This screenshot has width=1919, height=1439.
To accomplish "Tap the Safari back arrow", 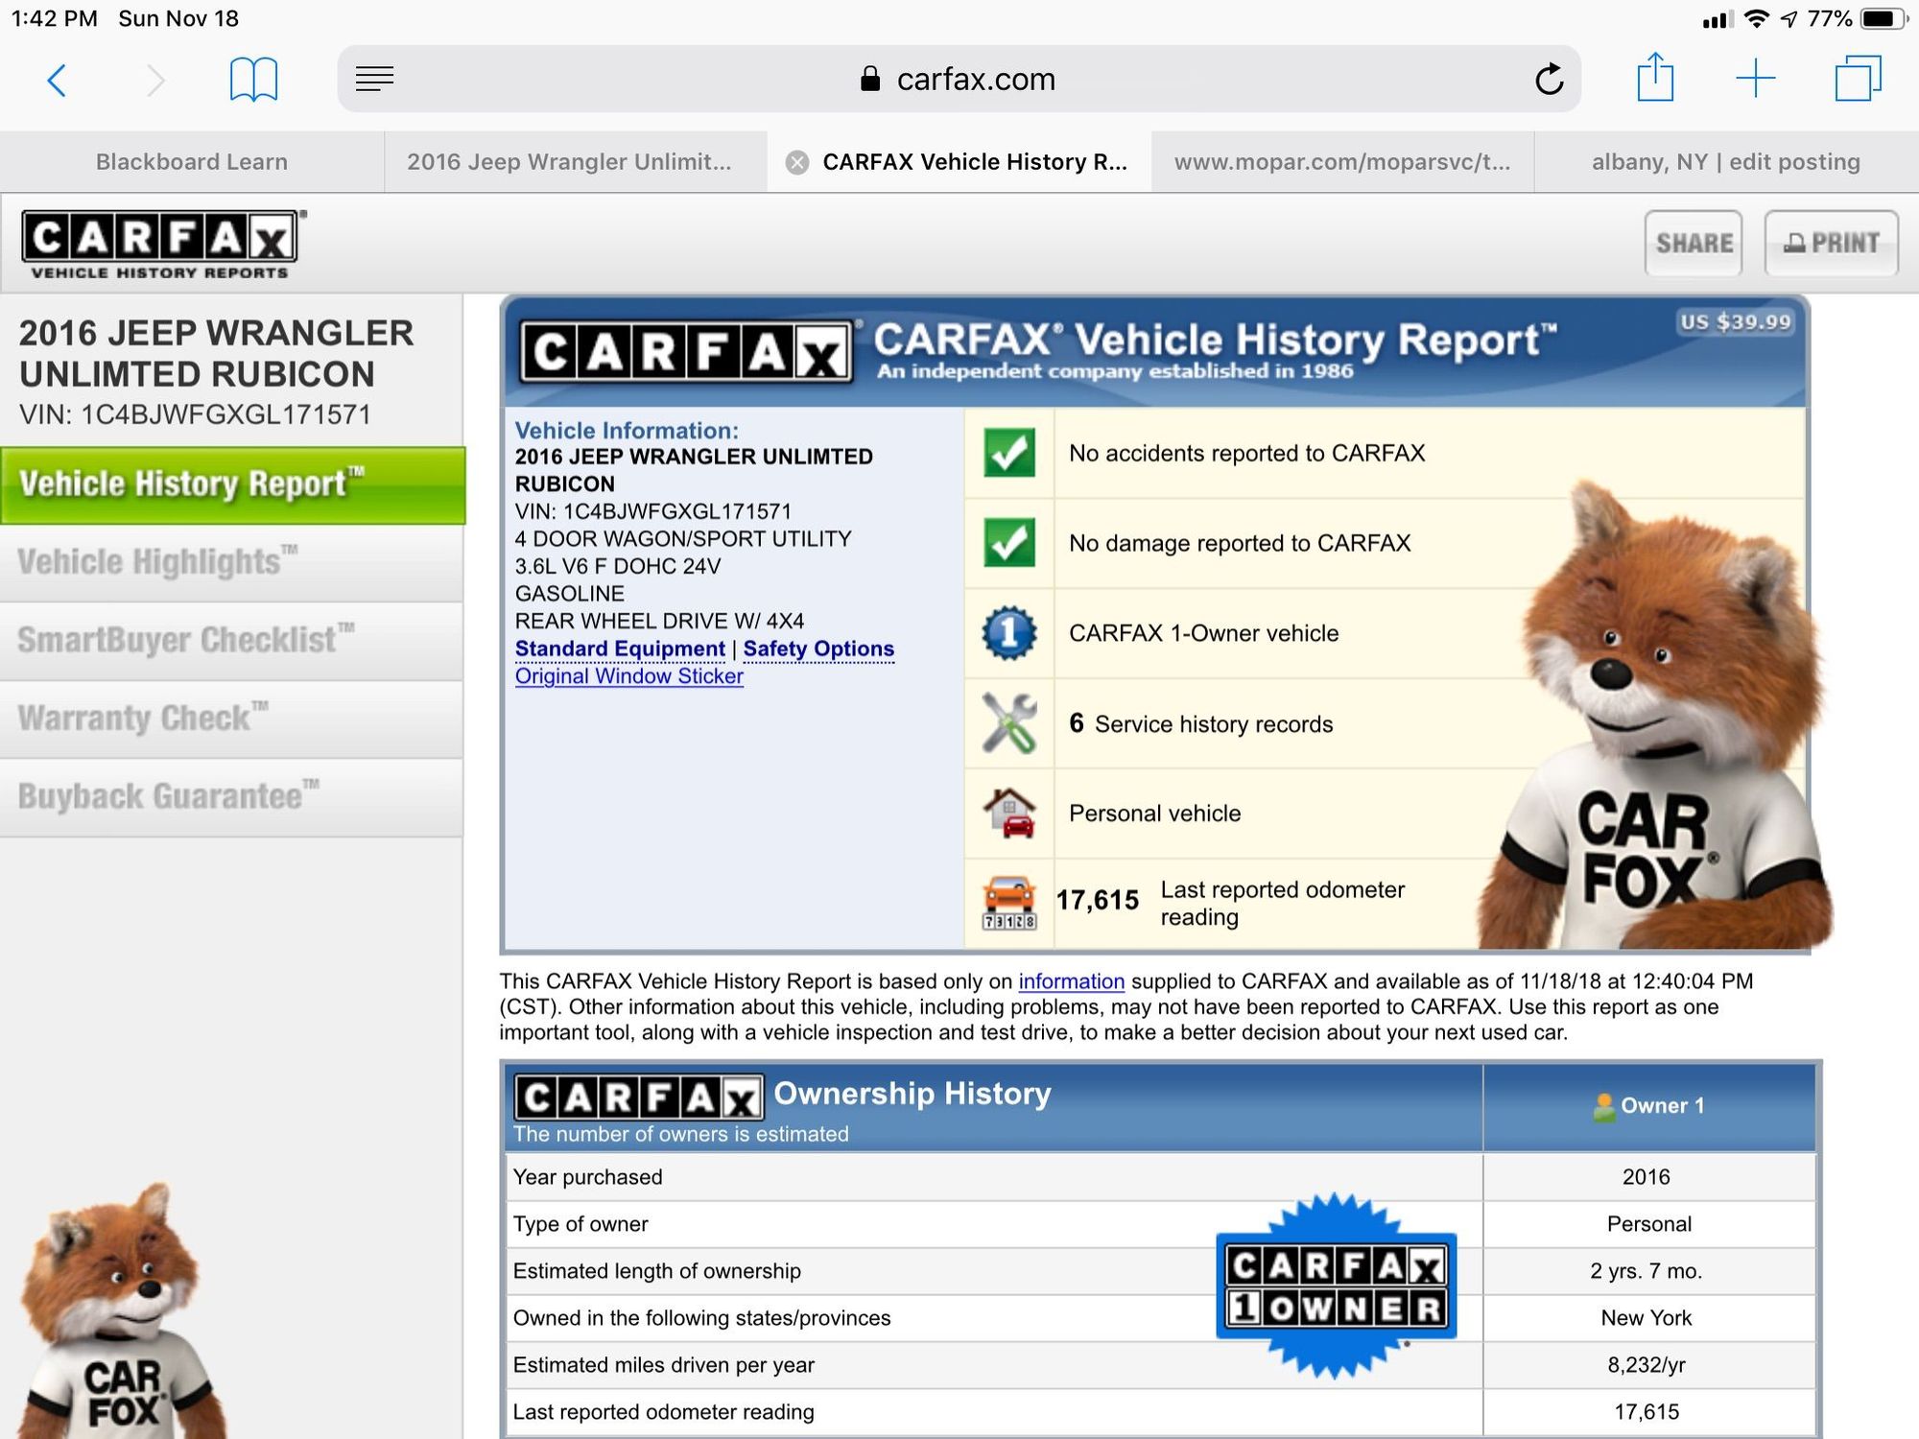I will (58, 80).
